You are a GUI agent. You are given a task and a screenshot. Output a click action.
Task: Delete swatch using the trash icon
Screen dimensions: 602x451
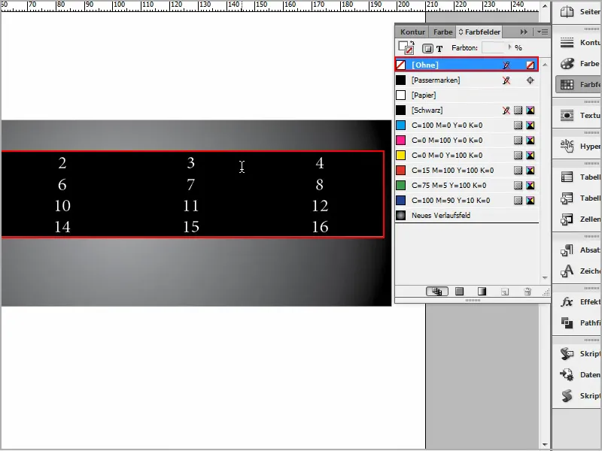click(528, 292)
